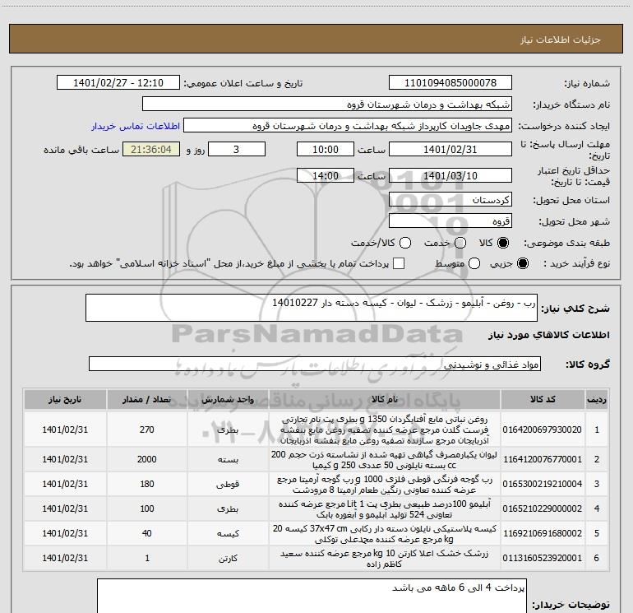Open the اطلاعات تماس خریدار link

pyautogui.click(x=136, y=126)
